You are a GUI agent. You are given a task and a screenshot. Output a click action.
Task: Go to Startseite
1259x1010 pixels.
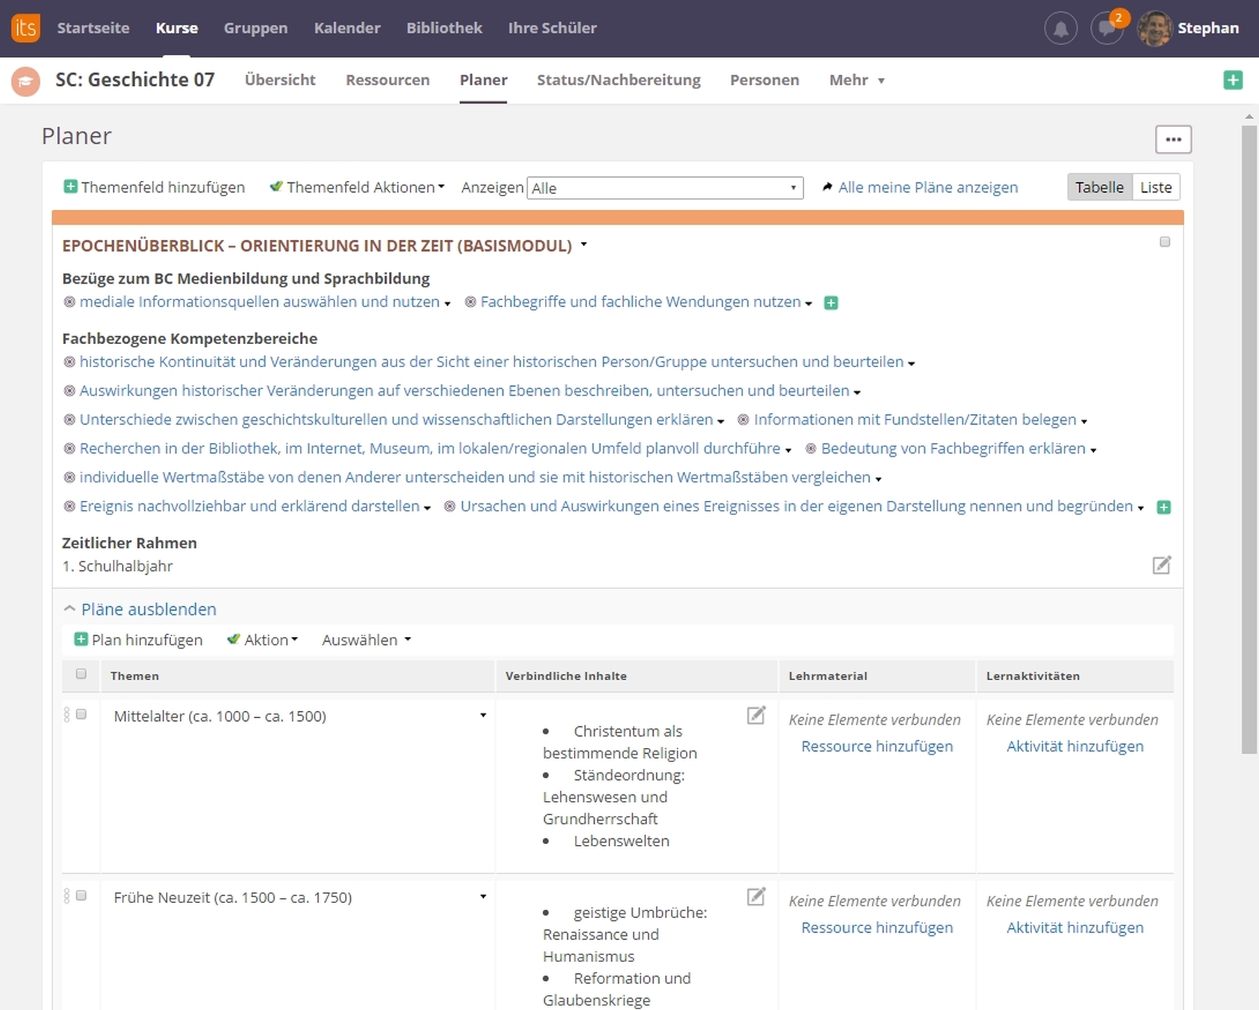tap(93, 28)
